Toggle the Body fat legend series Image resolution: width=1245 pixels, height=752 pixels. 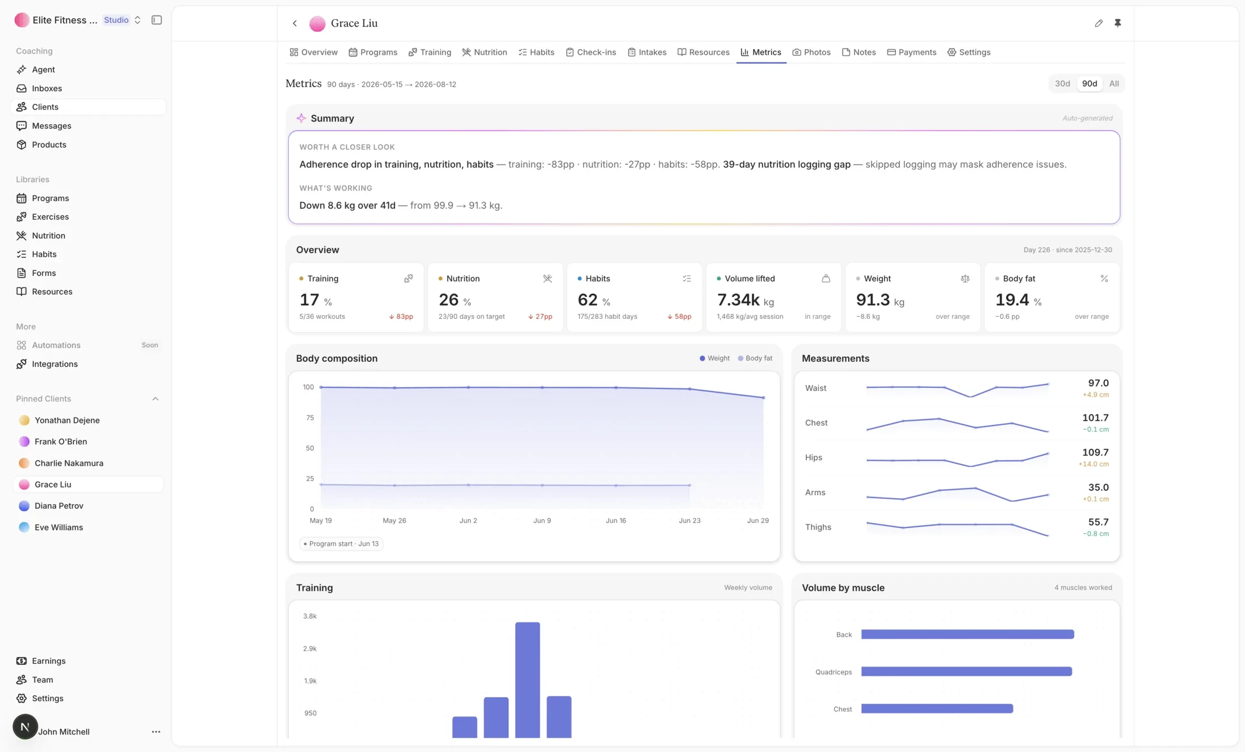tap(755, 358)
